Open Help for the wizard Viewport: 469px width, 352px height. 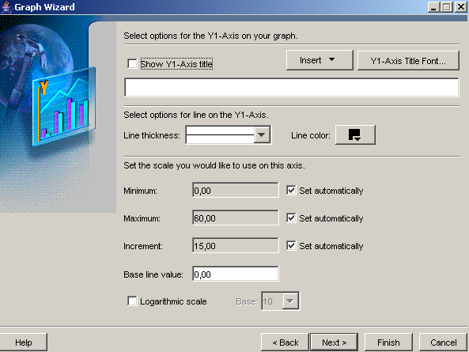coord(23,343)
